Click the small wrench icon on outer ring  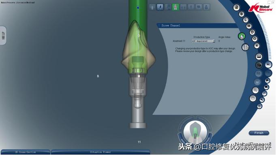pyautogui.click(x=264, y=93)
